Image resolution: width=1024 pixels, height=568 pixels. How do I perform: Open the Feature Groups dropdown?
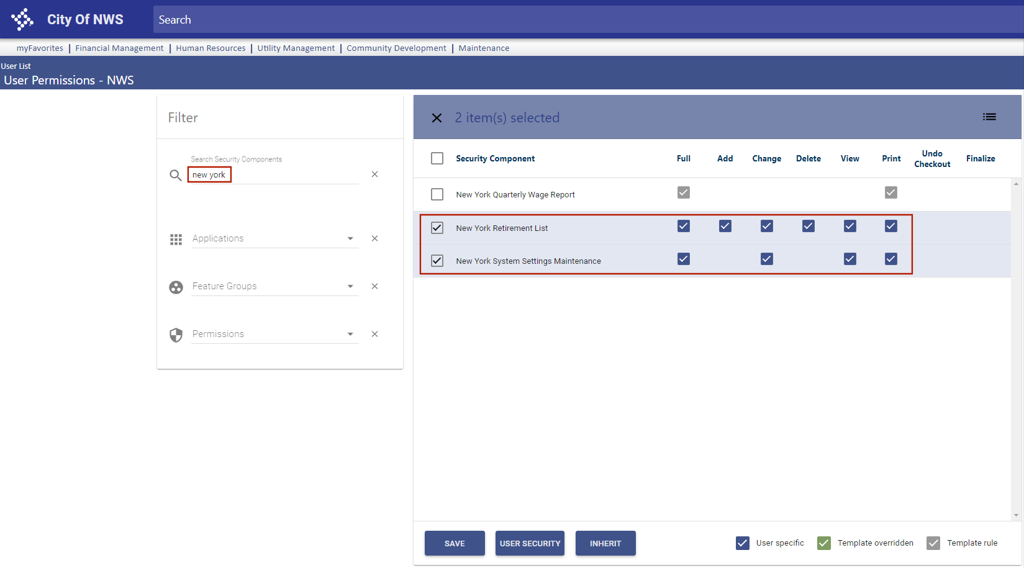pyautogui.click(x=350, y=286)
